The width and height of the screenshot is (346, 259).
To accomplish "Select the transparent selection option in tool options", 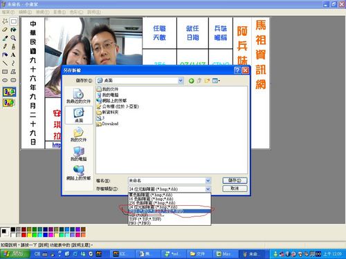I will click(x=9, y=102).
